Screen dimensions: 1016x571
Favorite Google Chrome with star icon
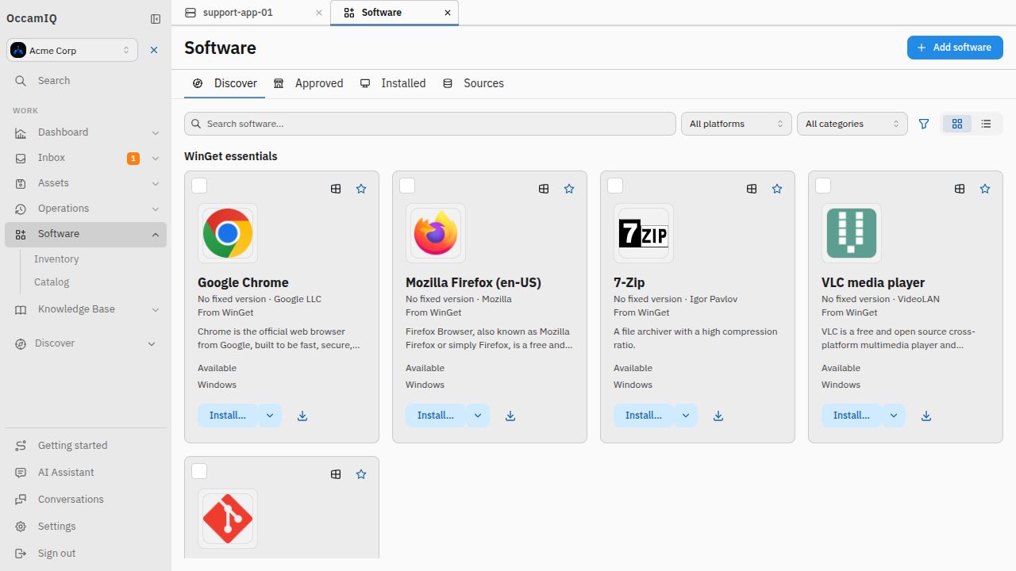click(361, 189)
